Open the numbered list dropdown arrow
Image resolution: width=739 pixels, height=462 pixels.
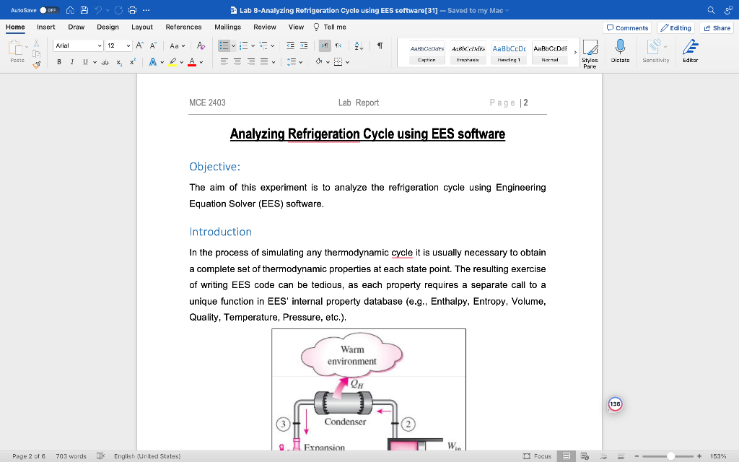253,46
